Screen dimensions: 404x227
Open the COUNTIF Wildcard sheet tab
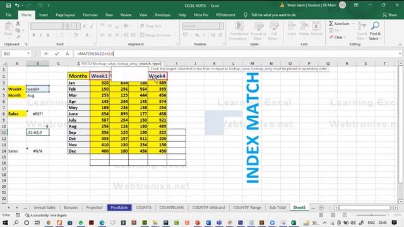(208, 207)
